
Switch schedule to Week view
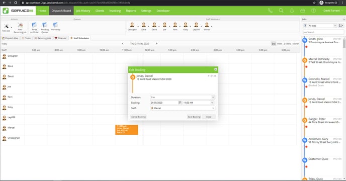click(280, 44)
